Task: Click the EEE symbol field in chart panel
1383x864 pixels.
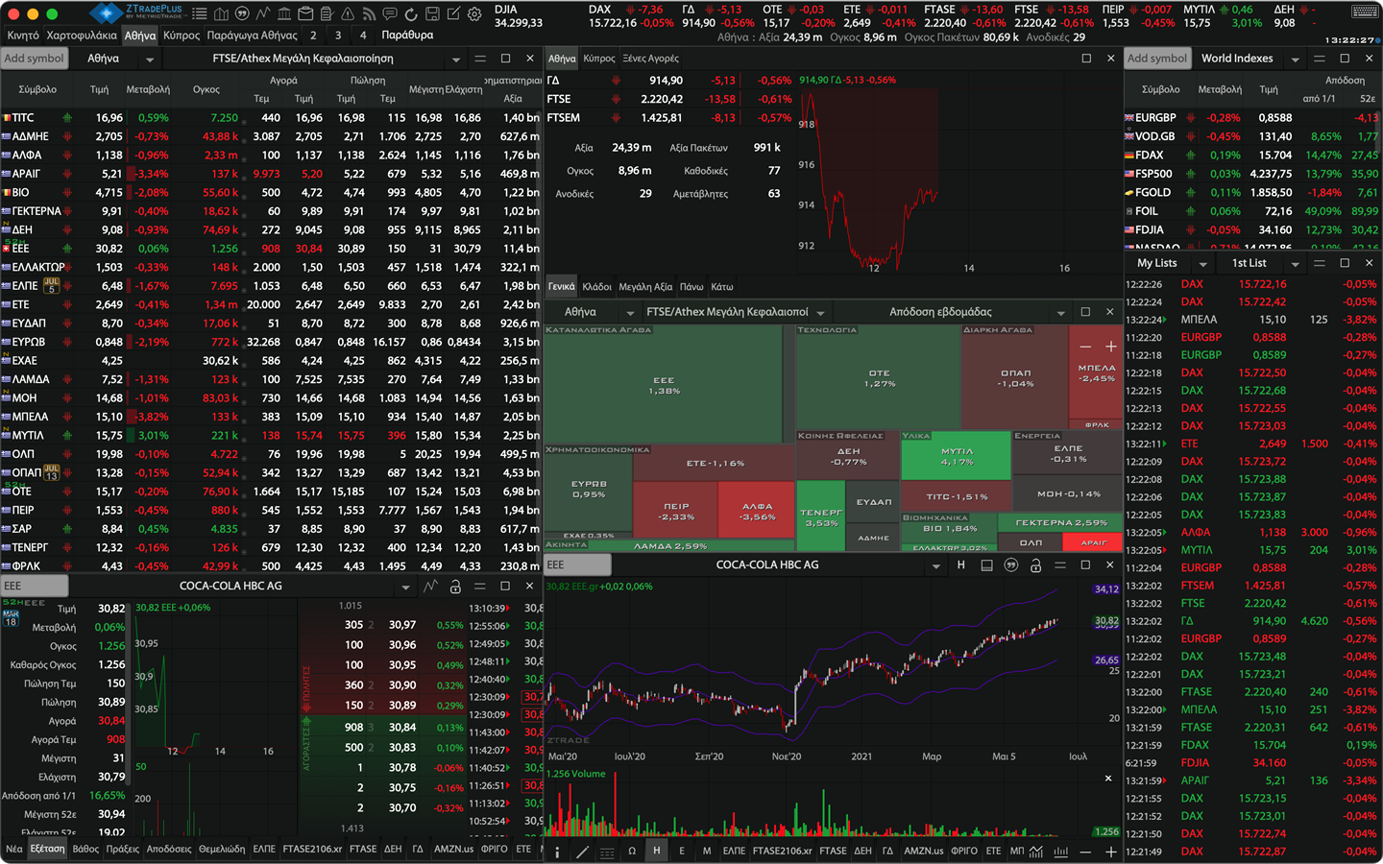Action: [578, 564]
